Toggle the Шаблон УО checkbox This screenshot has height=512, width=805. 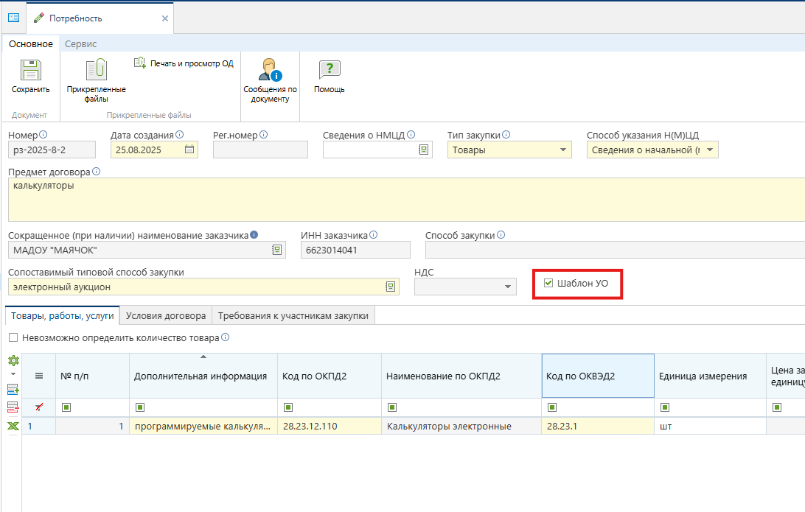pos(548,283)
